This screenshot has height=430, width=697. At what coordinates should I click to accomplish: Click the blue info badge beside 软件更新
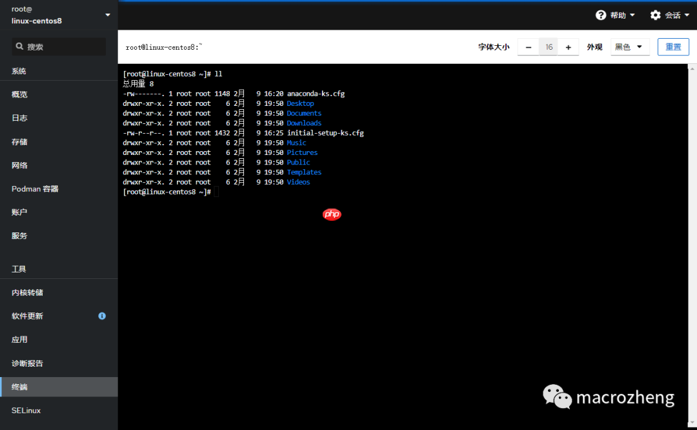point(101,316)
